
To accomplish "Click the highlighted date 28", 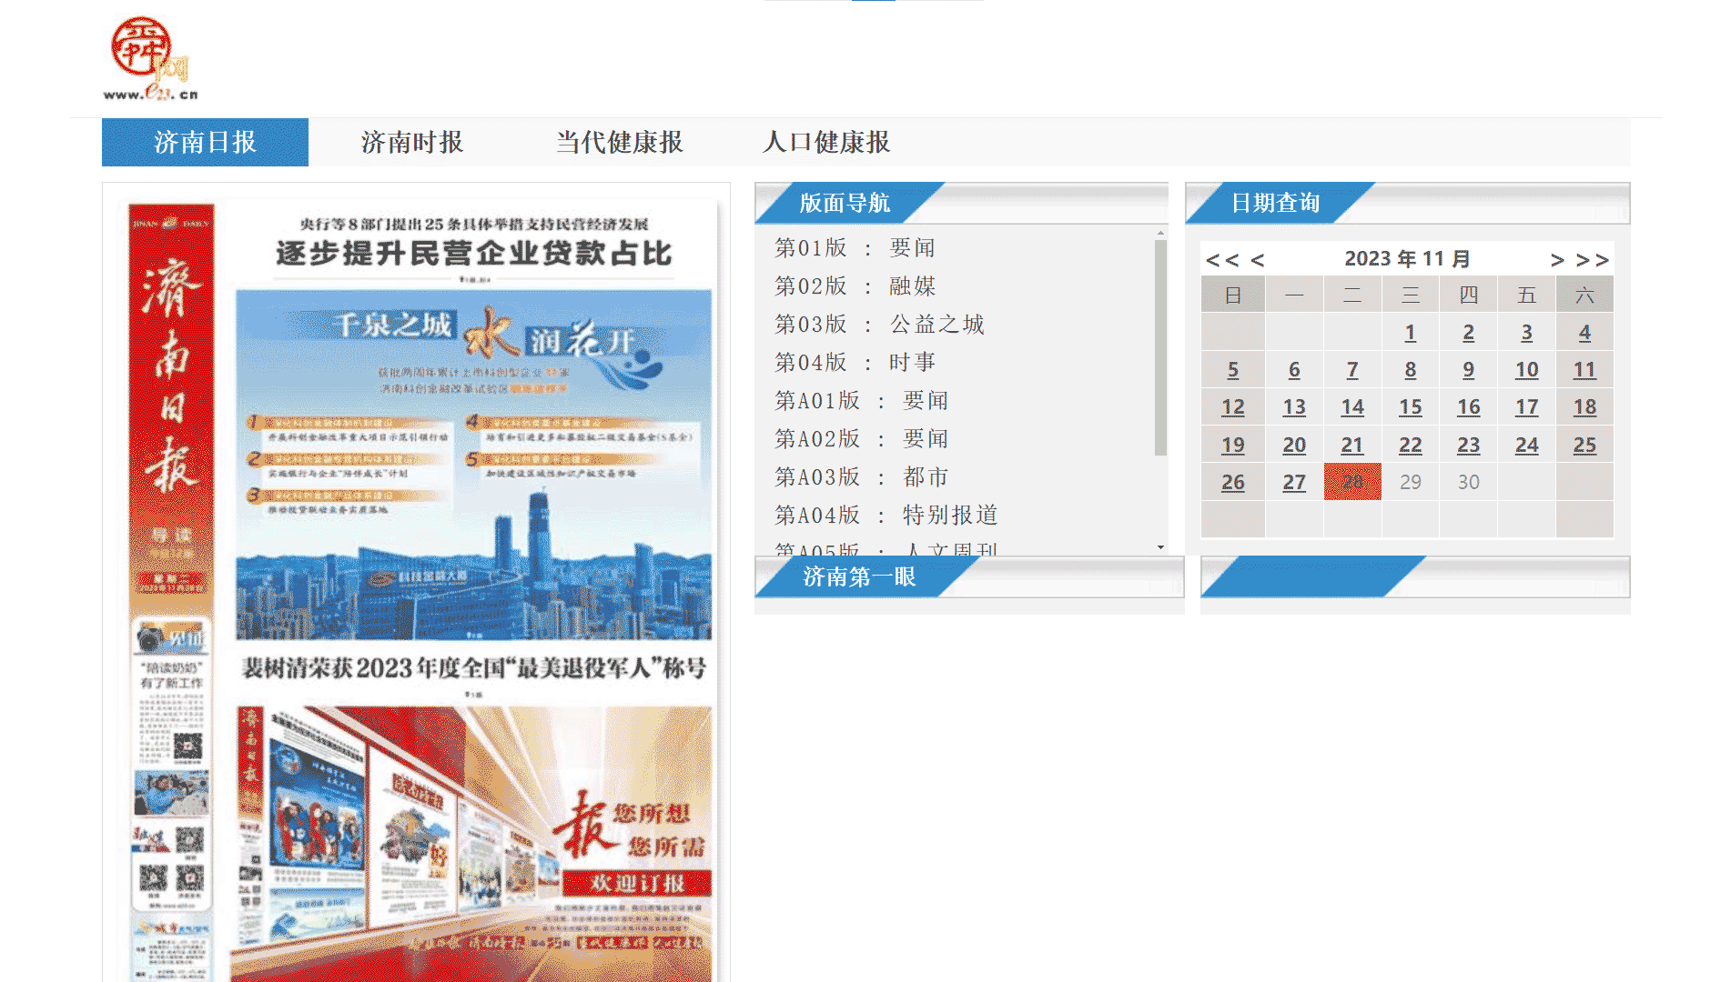I will pos(1352,482).
